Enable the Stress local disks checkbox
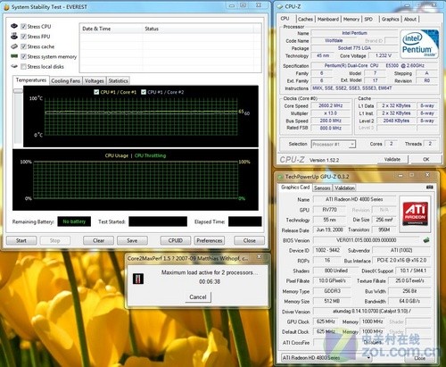446x367 pixels. (x=23, y=66)
